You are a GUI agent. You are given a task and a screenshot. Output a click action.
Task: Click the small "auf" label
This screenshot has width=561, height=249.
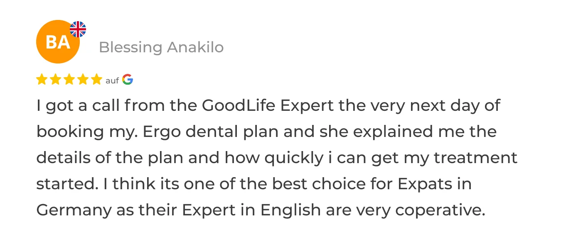[x=112, y=81]
